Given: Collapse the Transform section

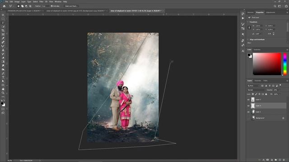Looking at the screenshot, I should (x=248, y=22).
